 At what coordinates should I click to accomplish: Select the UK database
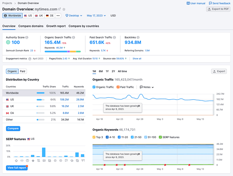pos(39,15)
